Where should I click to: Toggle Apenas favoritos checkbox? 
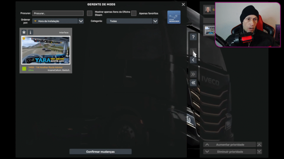tap(134, 13)
